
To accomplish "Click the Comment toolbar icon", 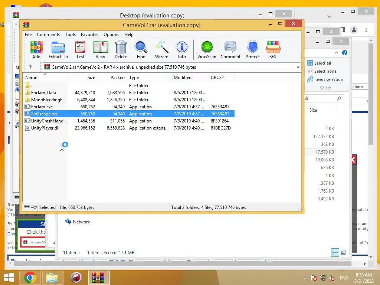I will pos(230,49).
